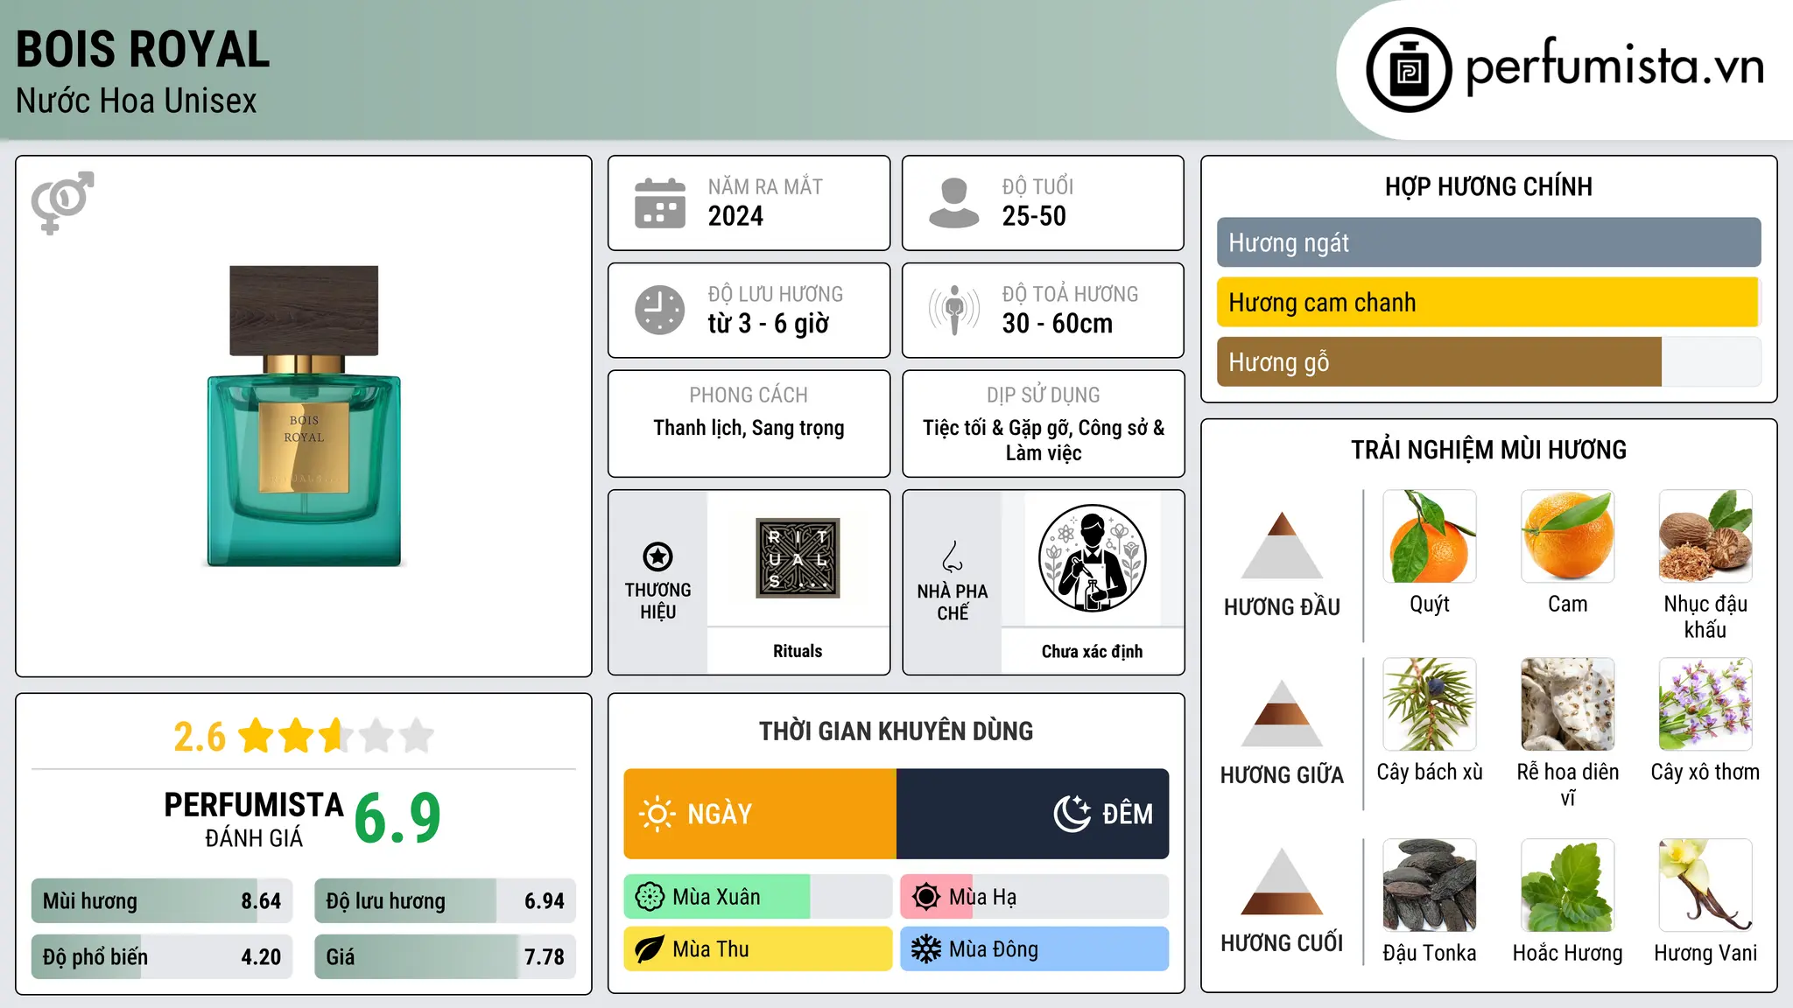
Task: Click the Tiệc tối & Gặp gỡ occasion text
Action: [1044, 440]
